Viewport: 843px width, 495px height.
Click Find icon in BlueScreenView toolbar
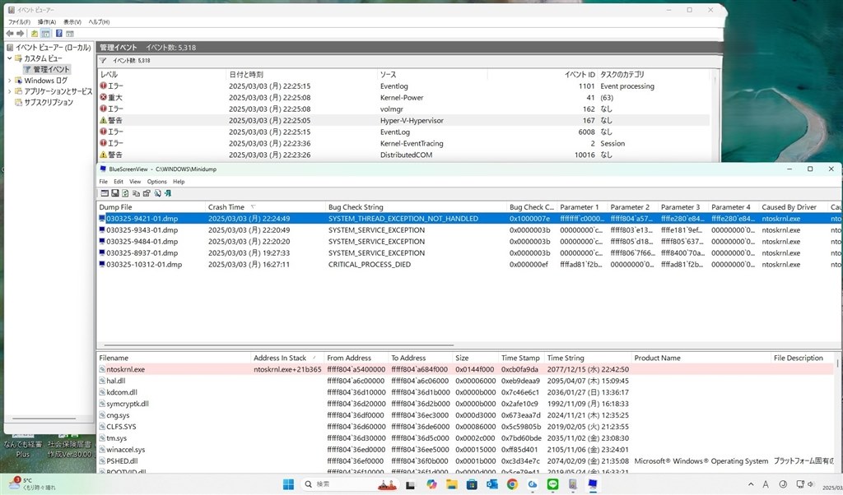coord(157,193)
